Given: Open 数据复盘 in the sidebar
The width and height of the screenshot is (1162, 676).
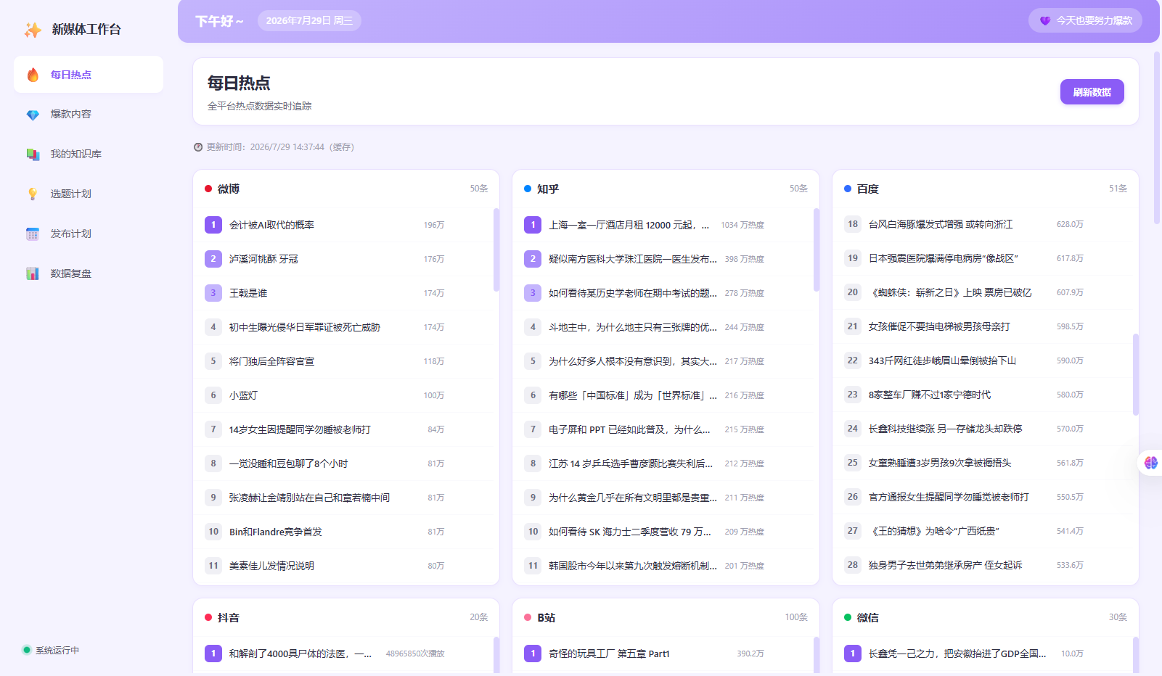Looking at the screenshot, I should tap(89, 274).
